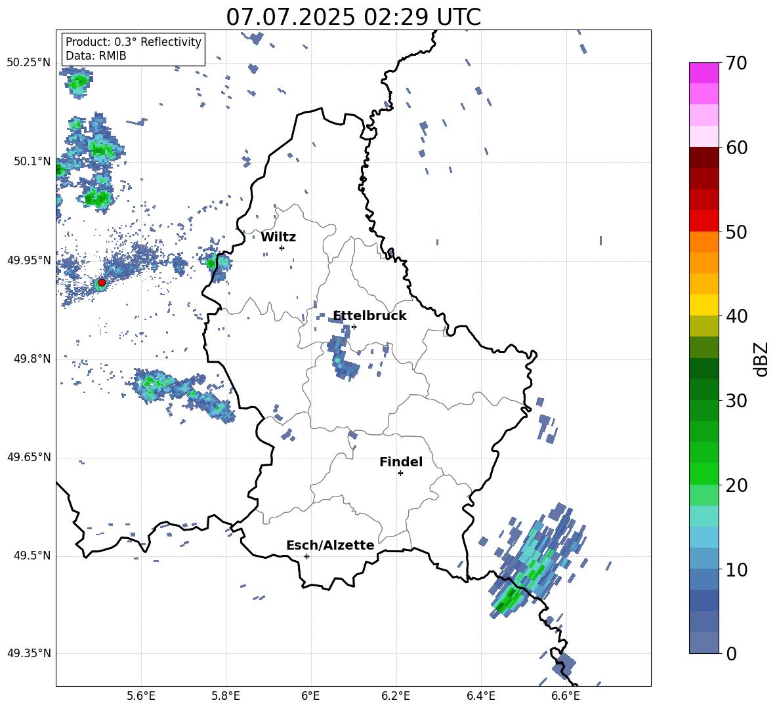Click the Ettelbruck city label

(369, 316)
